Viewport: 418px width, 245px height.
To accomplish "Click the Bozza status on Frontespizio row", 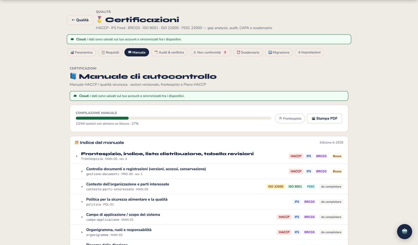I will click(337, 156).
